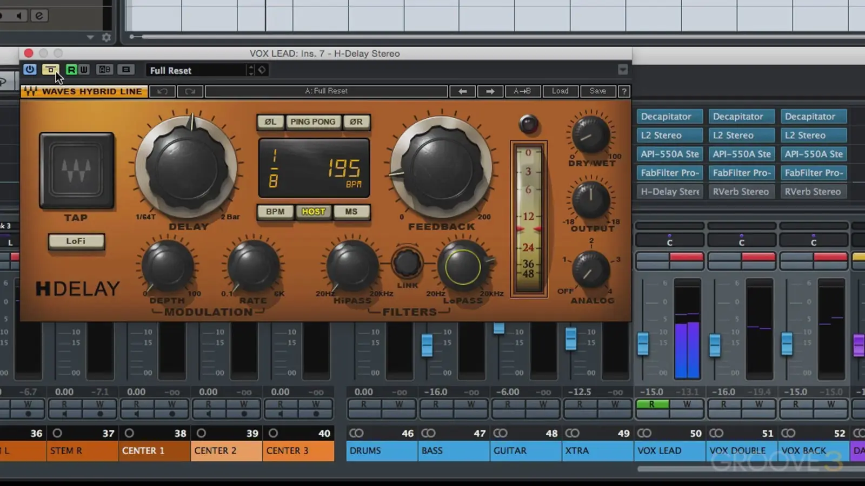The width and height of the screenshot is (865, 486).
Task: Open the A: Full Reset preset menu
Action: pos(326,91)
